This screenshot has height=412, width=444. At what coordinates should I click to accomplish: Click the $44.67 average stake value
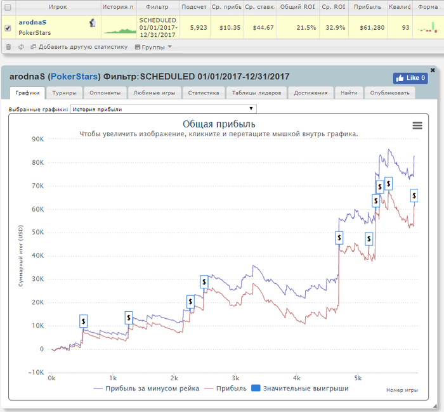tap(263, 28)
